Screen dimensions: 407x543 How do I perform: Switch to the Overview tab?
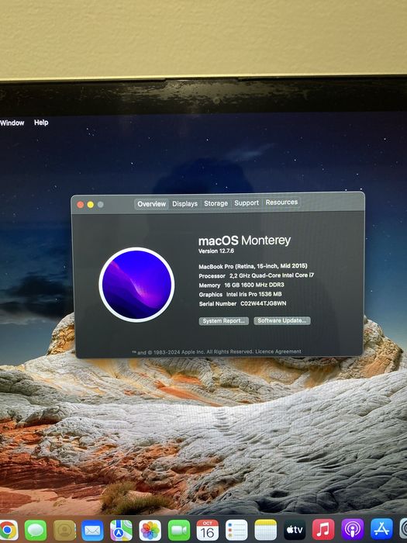(152, 204)
